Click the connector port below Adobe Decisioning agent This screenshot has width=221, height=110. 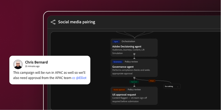pyautogui.click(x=134, y=54)
